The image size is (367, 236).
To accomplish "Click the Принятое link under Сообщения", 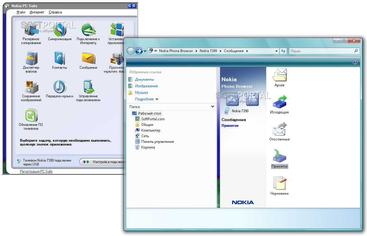I will [230, 126].
